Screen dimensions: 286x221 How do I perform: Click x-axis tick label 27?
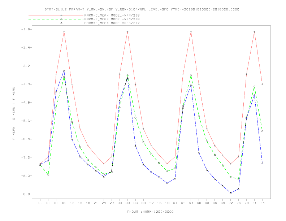click(x=112, y=203)
